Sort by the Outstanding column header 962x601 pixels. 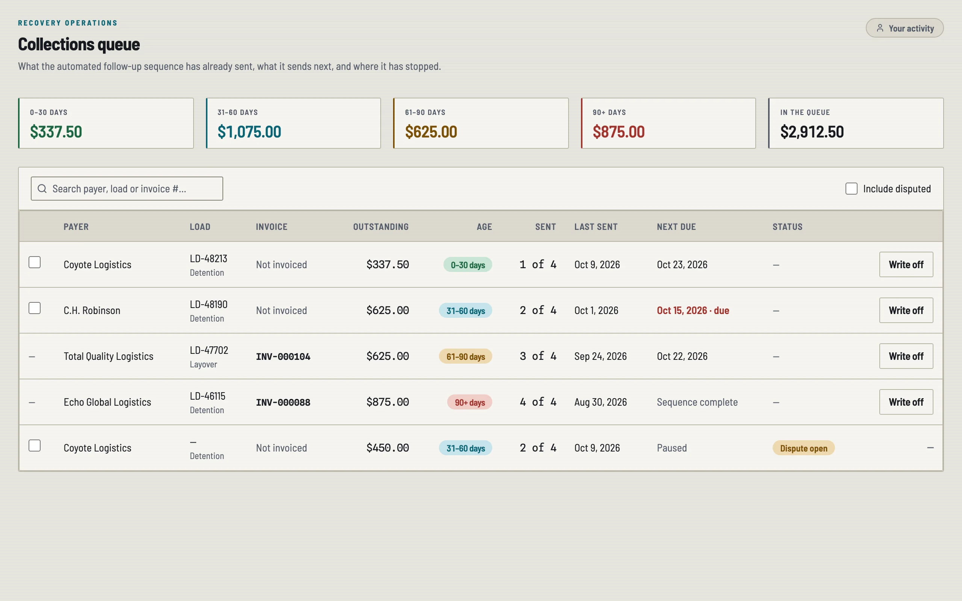point(381,227)
